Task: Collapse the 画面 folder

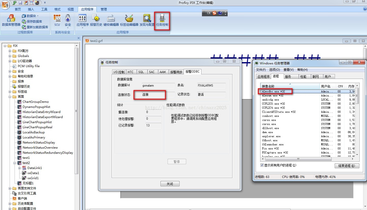Action: (x=10, y=97)
